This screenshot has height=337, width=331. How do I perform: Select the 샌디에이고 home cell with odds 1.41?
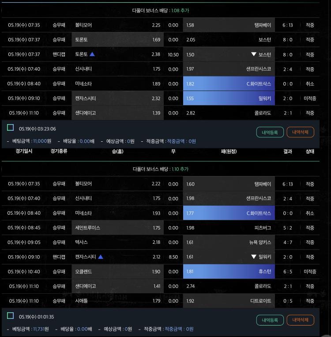(118, 286)
